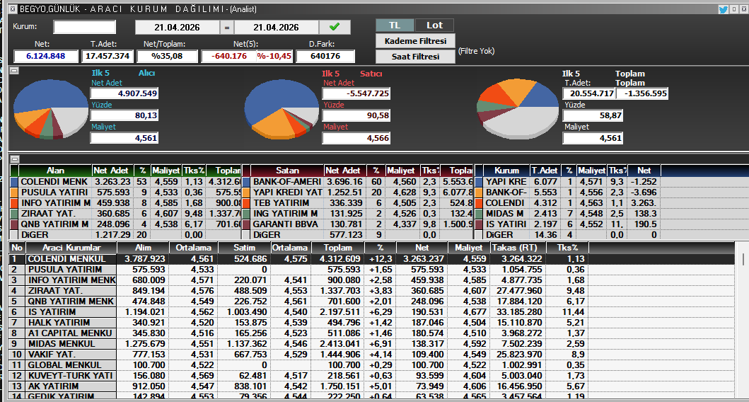
Task: Select the end date field right of equals
Action: (x=276, y=27)
